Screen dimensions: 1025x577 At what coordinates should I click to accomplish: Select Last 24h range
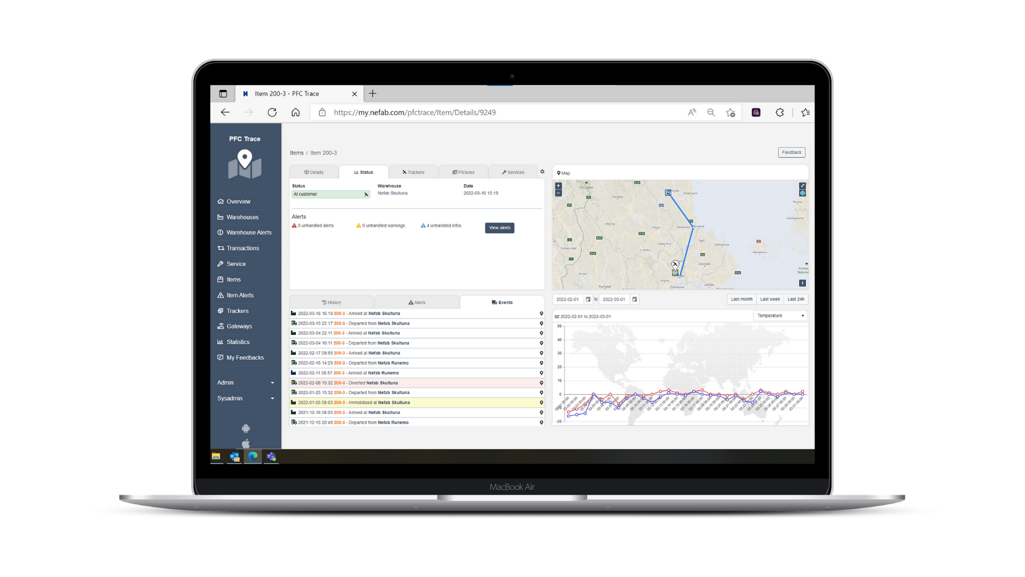click(795, 299)
